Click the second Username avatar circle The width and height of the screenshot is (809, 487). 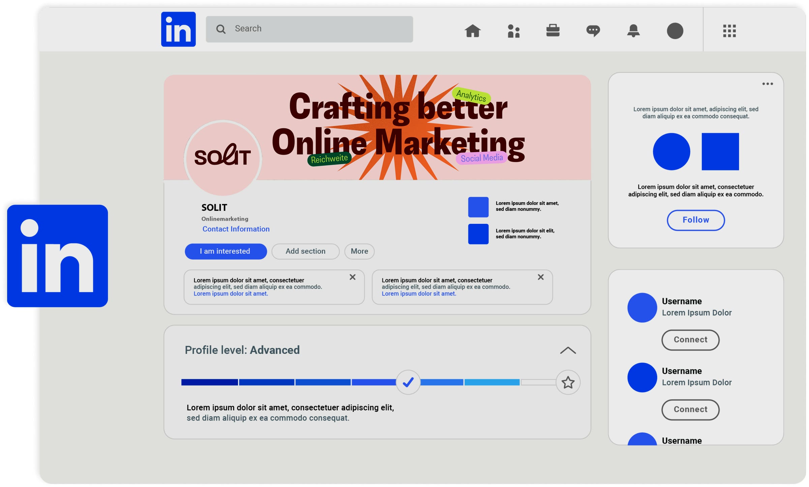click(642, 377)
